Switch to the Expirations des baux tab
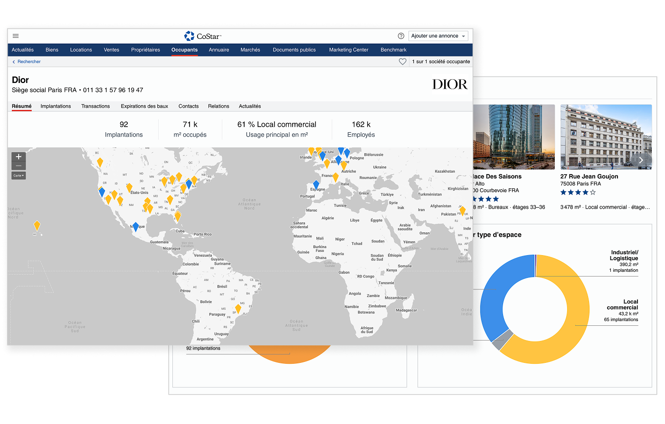The height and width of the screenshot is (424, 665). [144, 106]
